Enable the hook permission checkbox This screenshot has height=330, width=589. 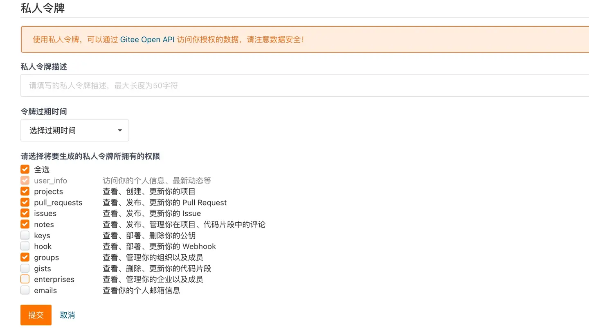[25, 246]
